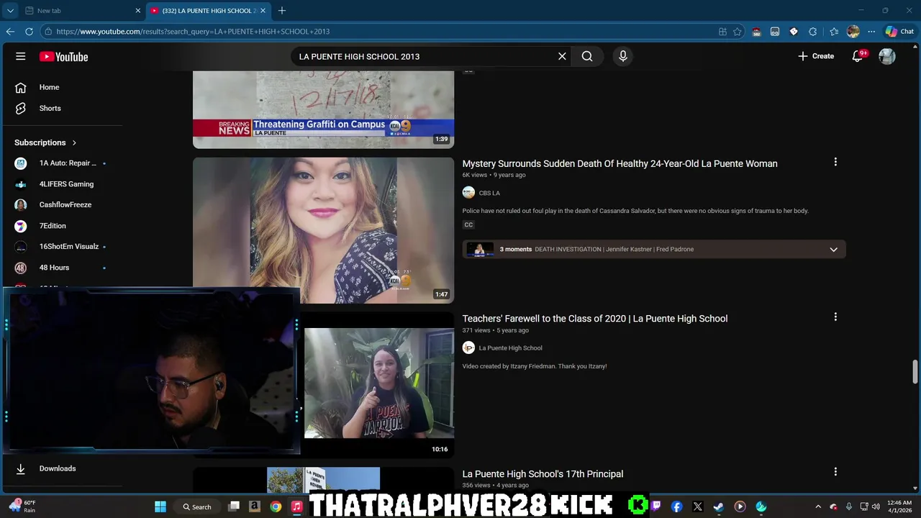Click the page vertical scrollbar thumb

pyautogui.click(x=915, y=371)
